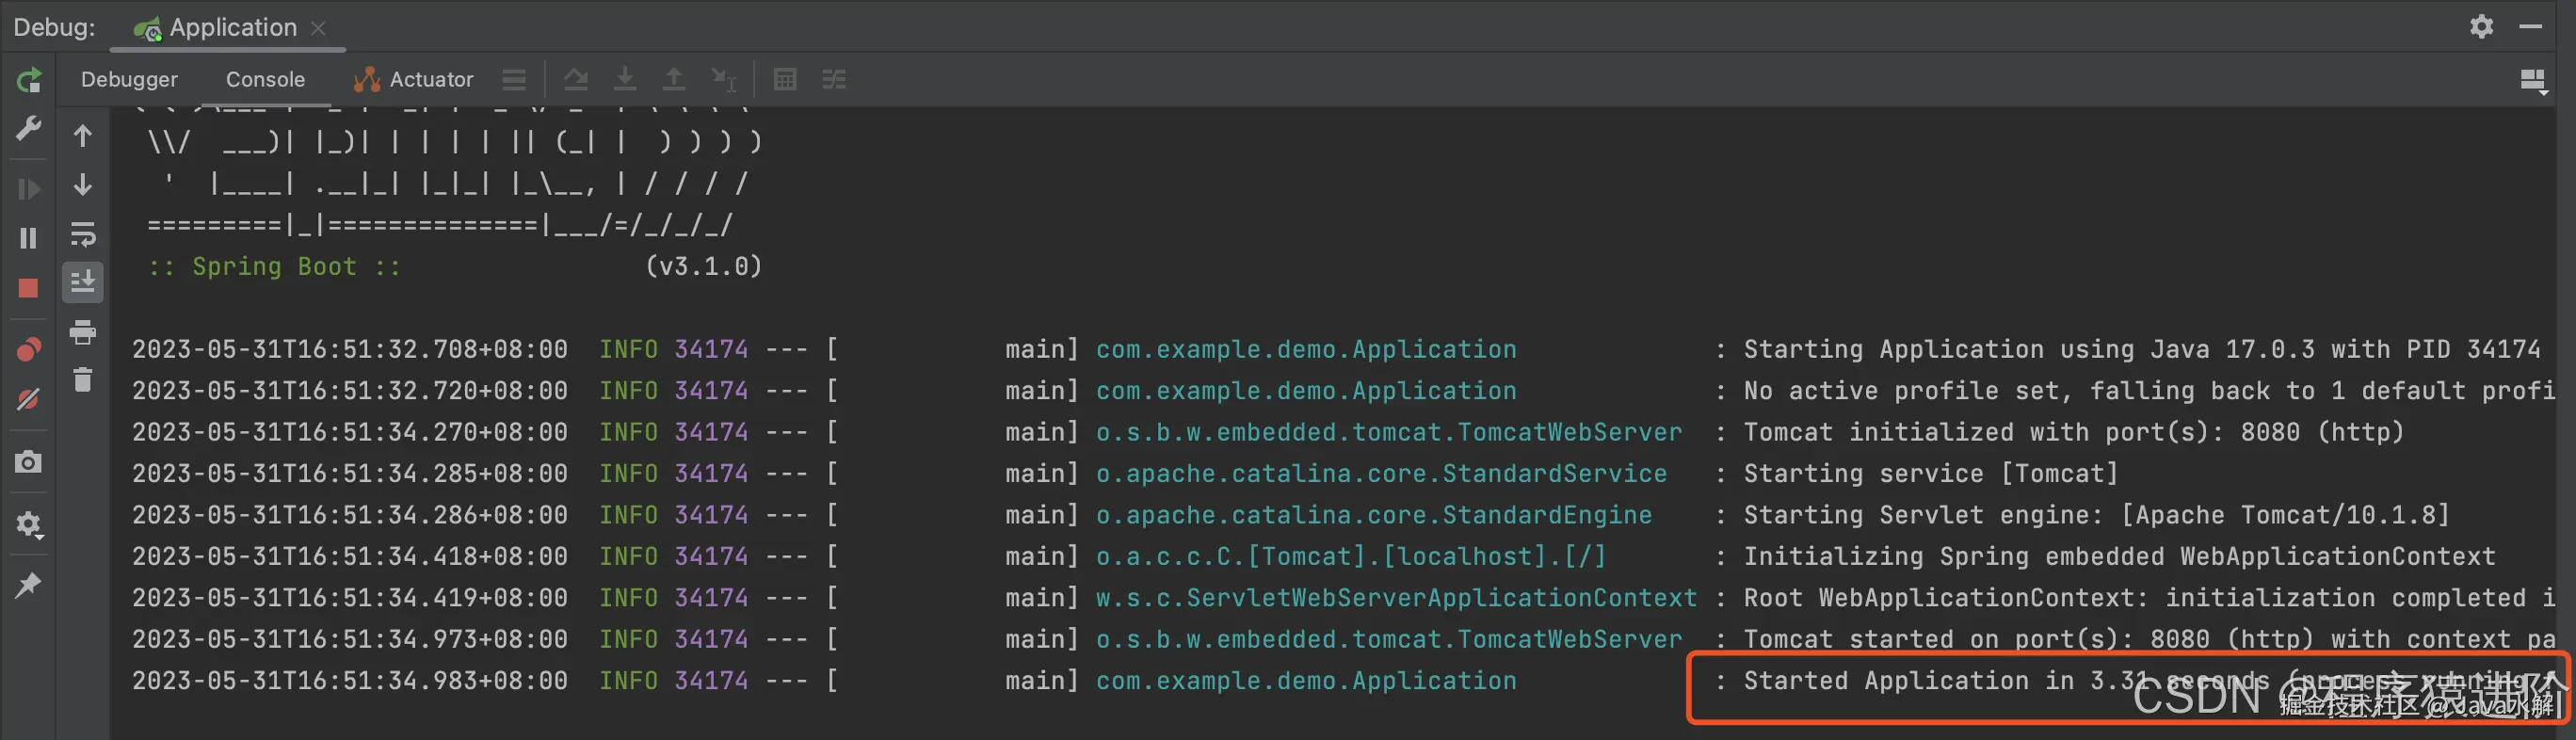Open com.example.demo.Application link in the 16:51:34.983 row

[x=1306, y=680]
